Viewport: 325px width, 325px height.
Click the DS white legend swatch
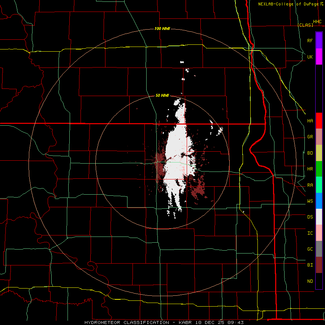[x=319, y=217]
